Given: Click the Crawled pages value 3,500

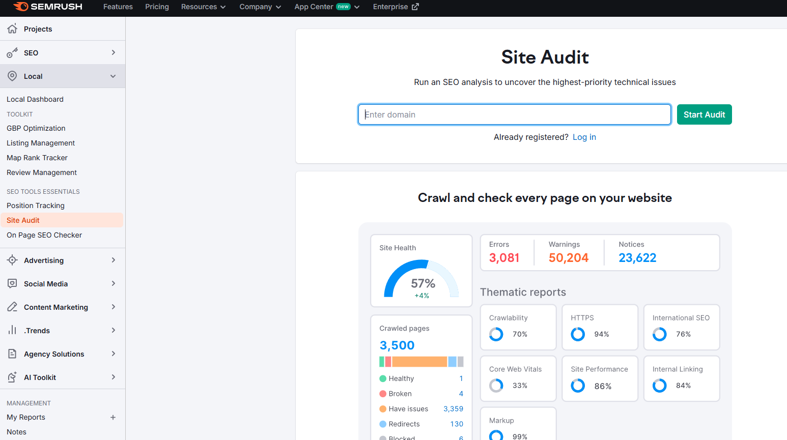Looking at the screenshot, I should coord(397,345).
